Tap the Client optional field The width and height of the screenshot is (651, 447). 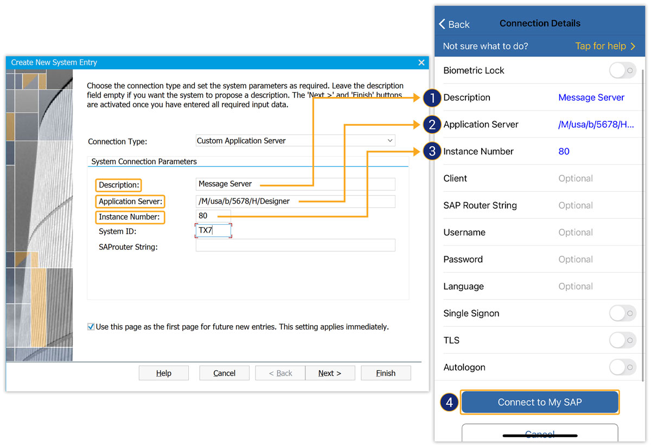click(576, 178)
